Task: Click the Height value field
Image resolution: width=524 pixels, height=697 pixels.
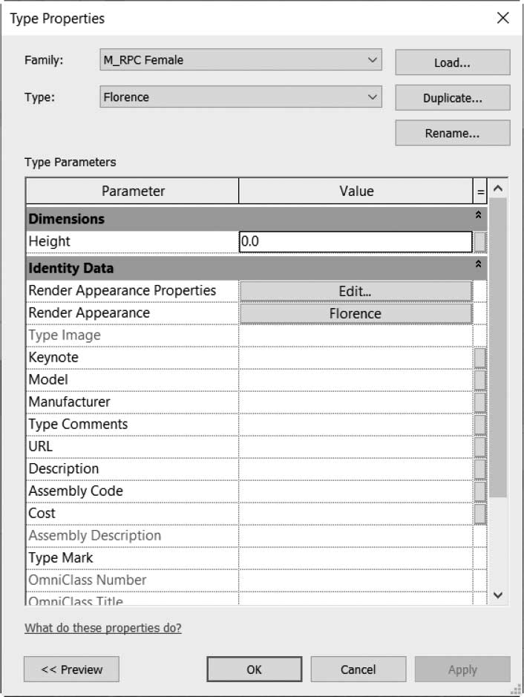Action: tap(356, 242)
